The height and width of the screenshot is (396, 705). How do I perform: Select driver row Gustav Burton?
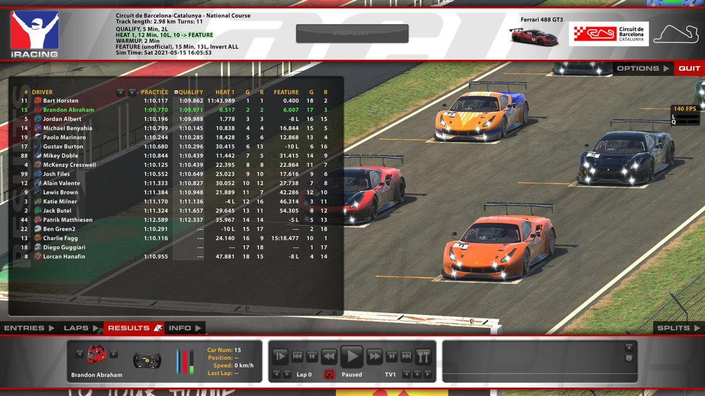tap(175, 147)
